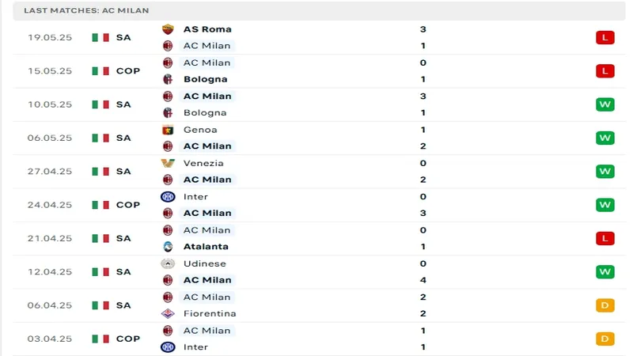
Task: Open the 12.04.25 Udinese match row date
Action: coord(50,272)
